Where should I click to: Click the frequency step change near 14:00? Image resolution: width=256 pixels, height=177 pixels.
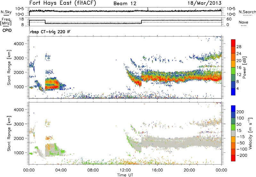pos(141,22)
